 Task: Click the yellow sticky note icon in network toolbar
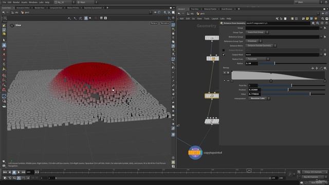pos(307,18)
